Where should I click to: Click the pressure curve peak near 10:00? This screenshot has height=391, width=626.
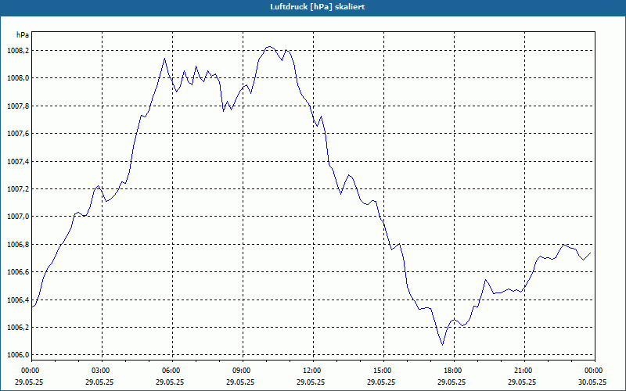coord(269,47)
